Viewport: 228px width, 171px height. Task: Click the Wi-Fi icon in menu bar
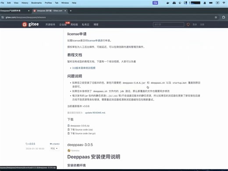coord(224,3)
